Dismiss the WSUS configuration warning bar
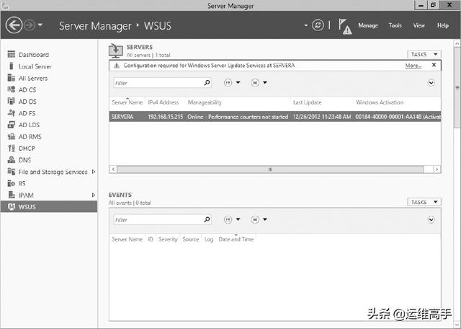Viewport: 461px width, 329px height. click(x=434, y=65)
